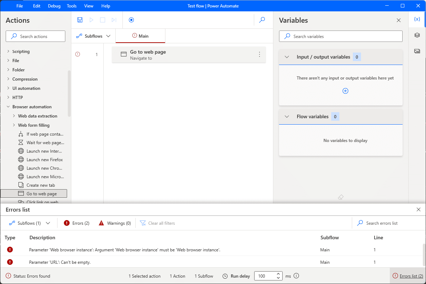Switch to the Main subflow tab
The image size is (426, 284).
point(140,36)
